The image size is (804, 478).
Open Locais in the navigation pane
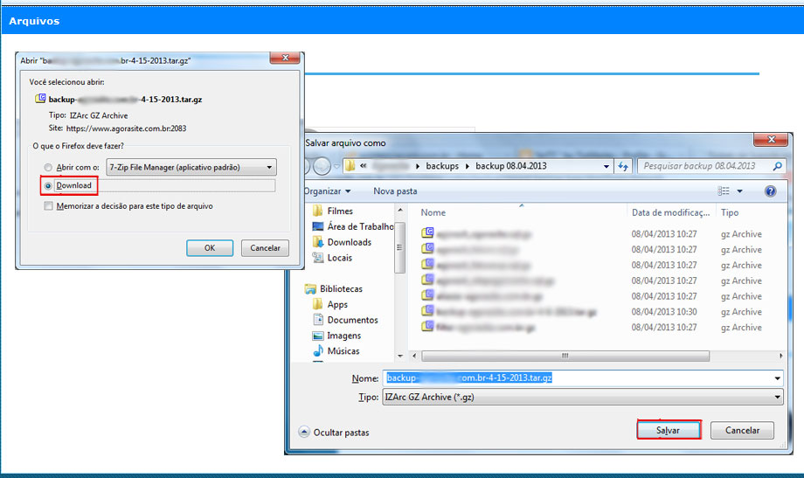pos(339,258)
